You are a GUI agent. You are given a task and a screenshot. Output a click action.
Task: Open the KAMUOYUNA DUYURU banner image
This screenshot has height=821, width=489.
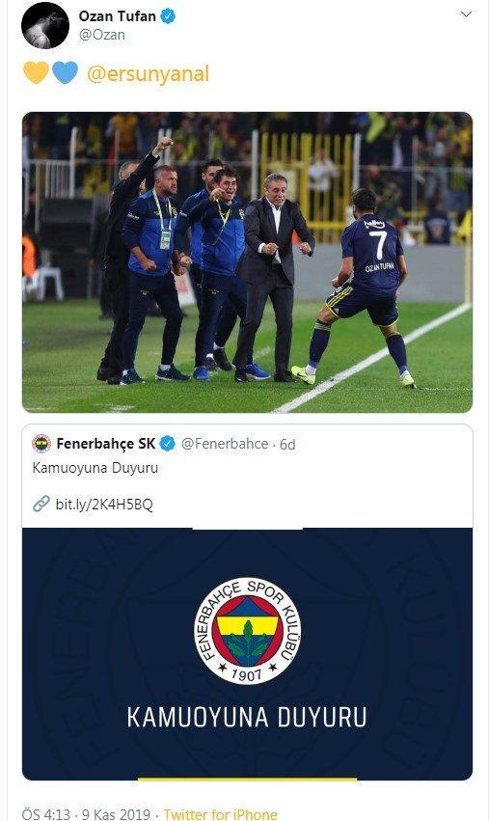247,654
